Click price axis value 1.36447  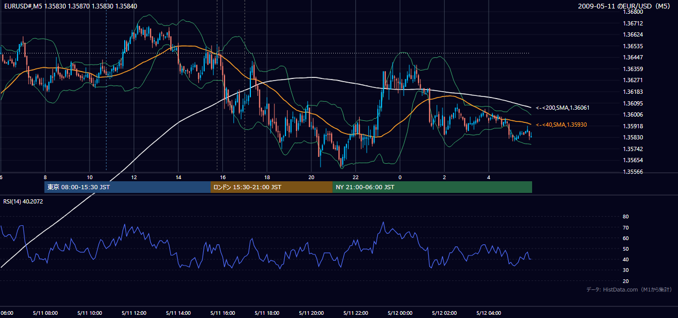[633, 57]
